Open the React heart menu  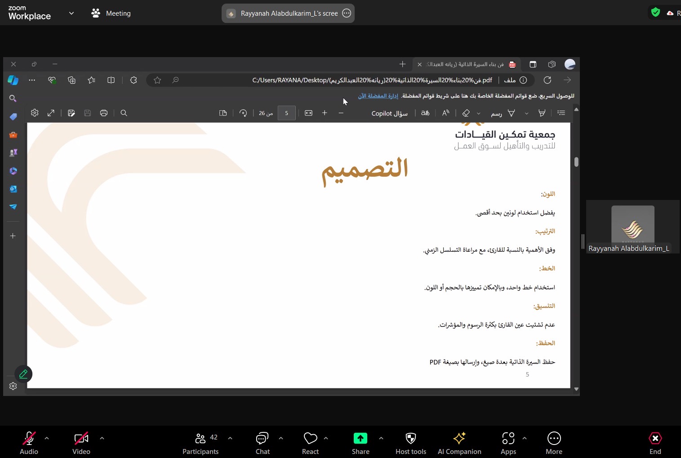[x=310, y=443]
